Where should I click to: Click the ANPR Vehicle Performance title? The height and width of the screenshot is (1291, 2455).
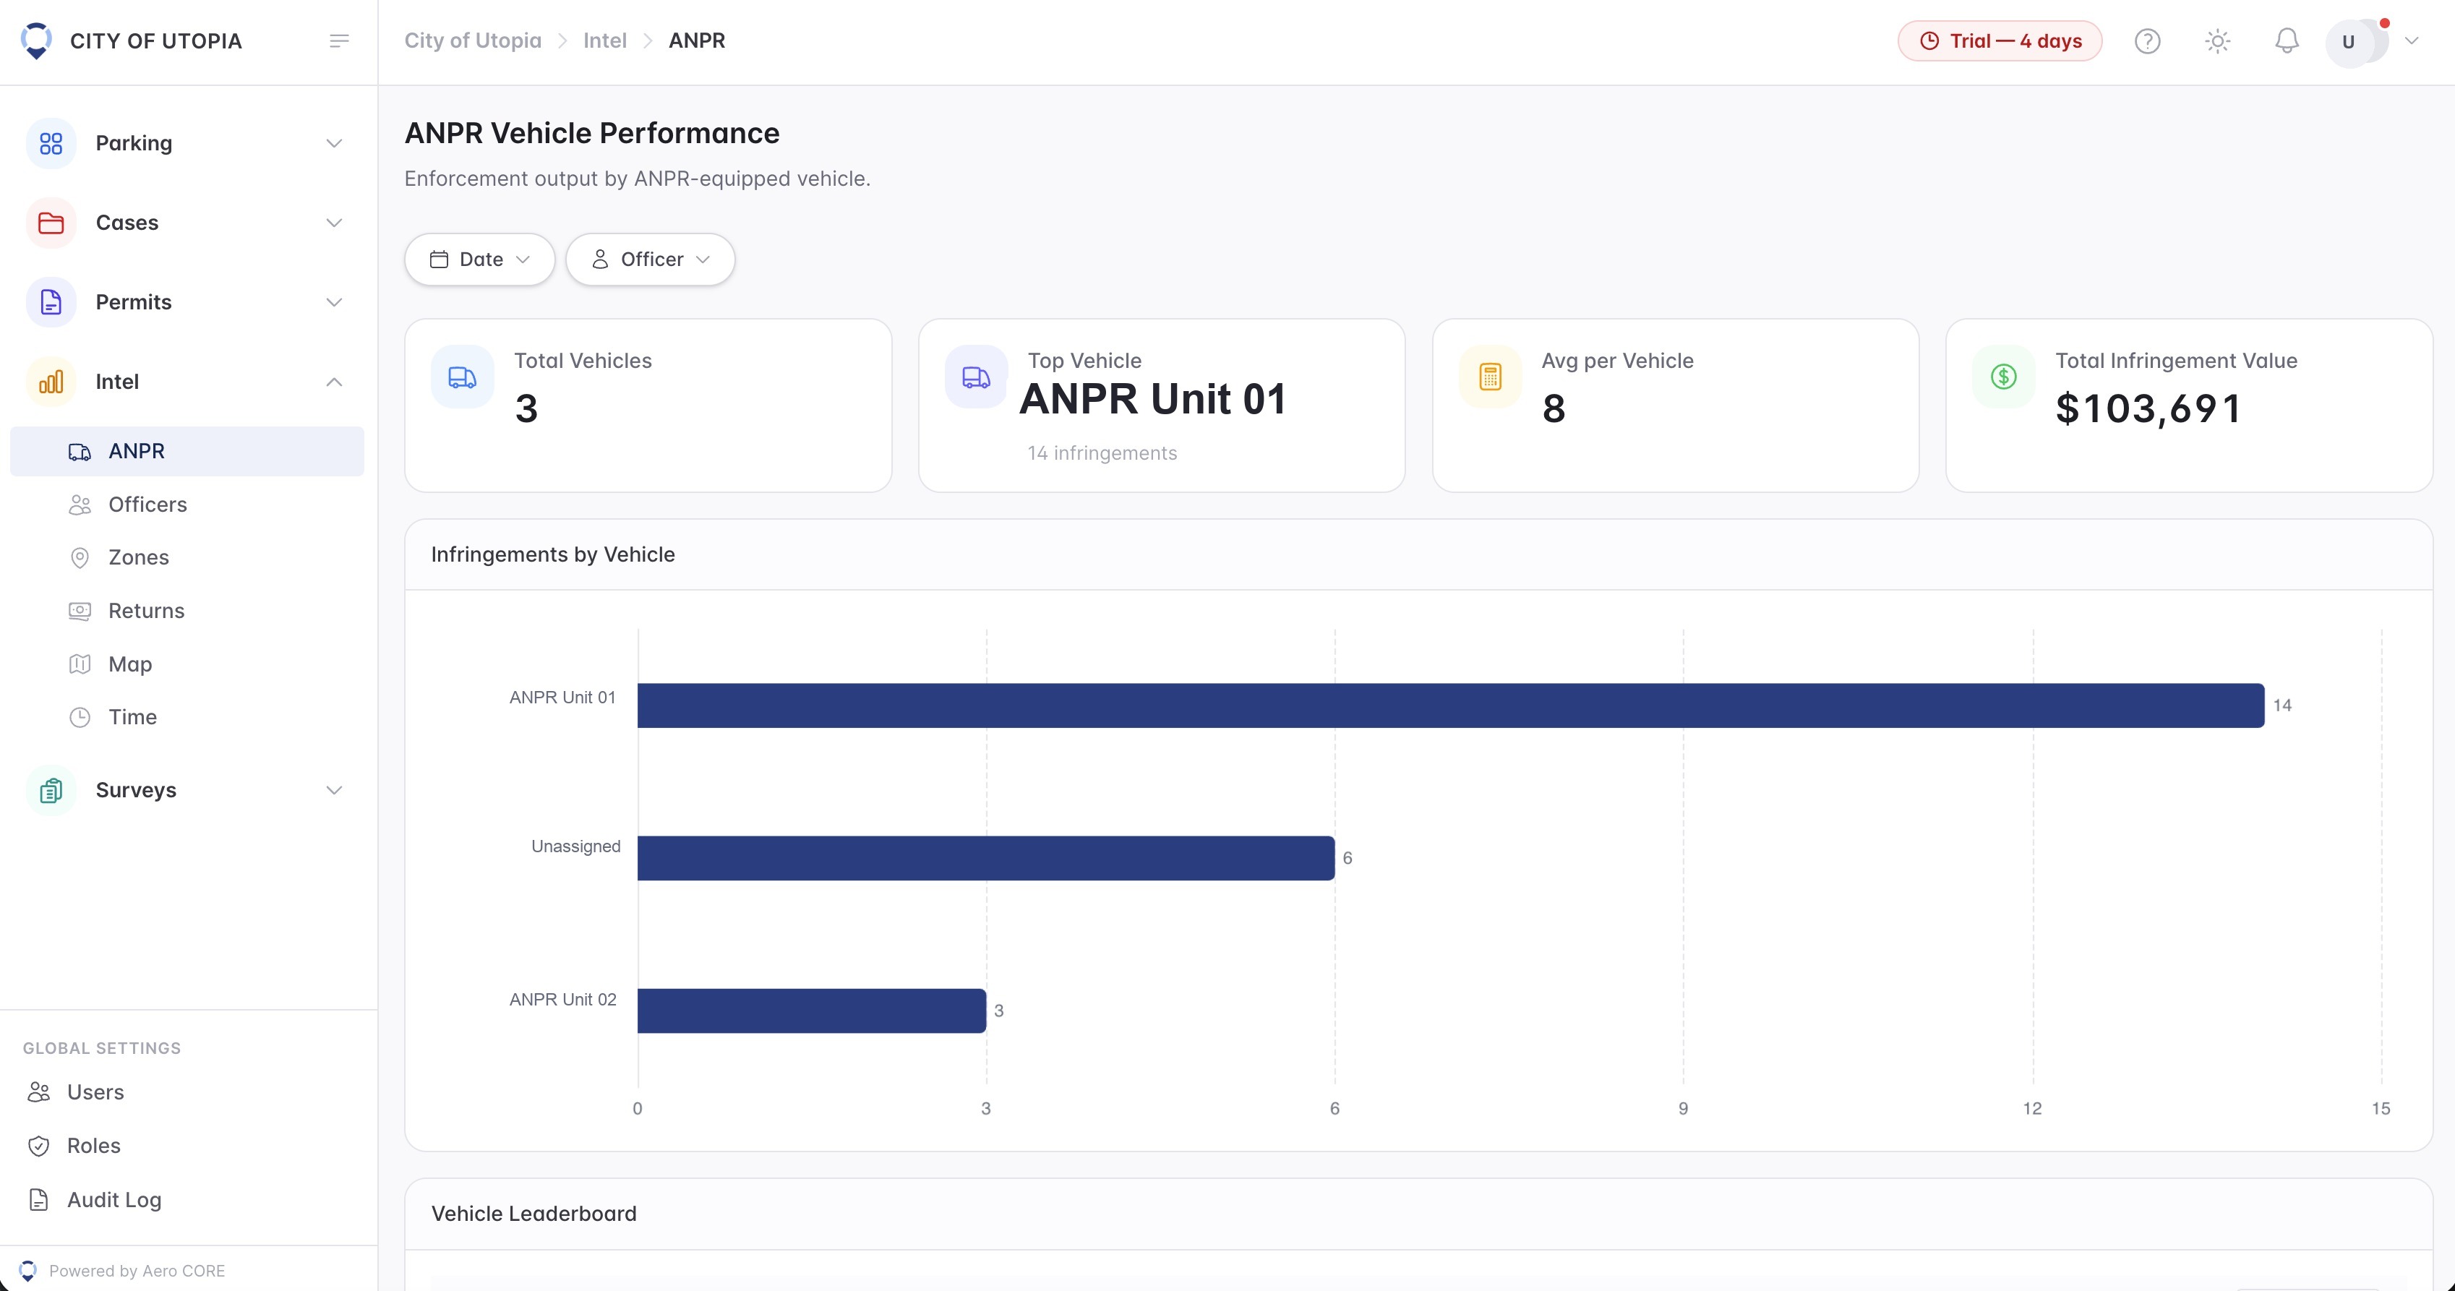tap(592, 134)
